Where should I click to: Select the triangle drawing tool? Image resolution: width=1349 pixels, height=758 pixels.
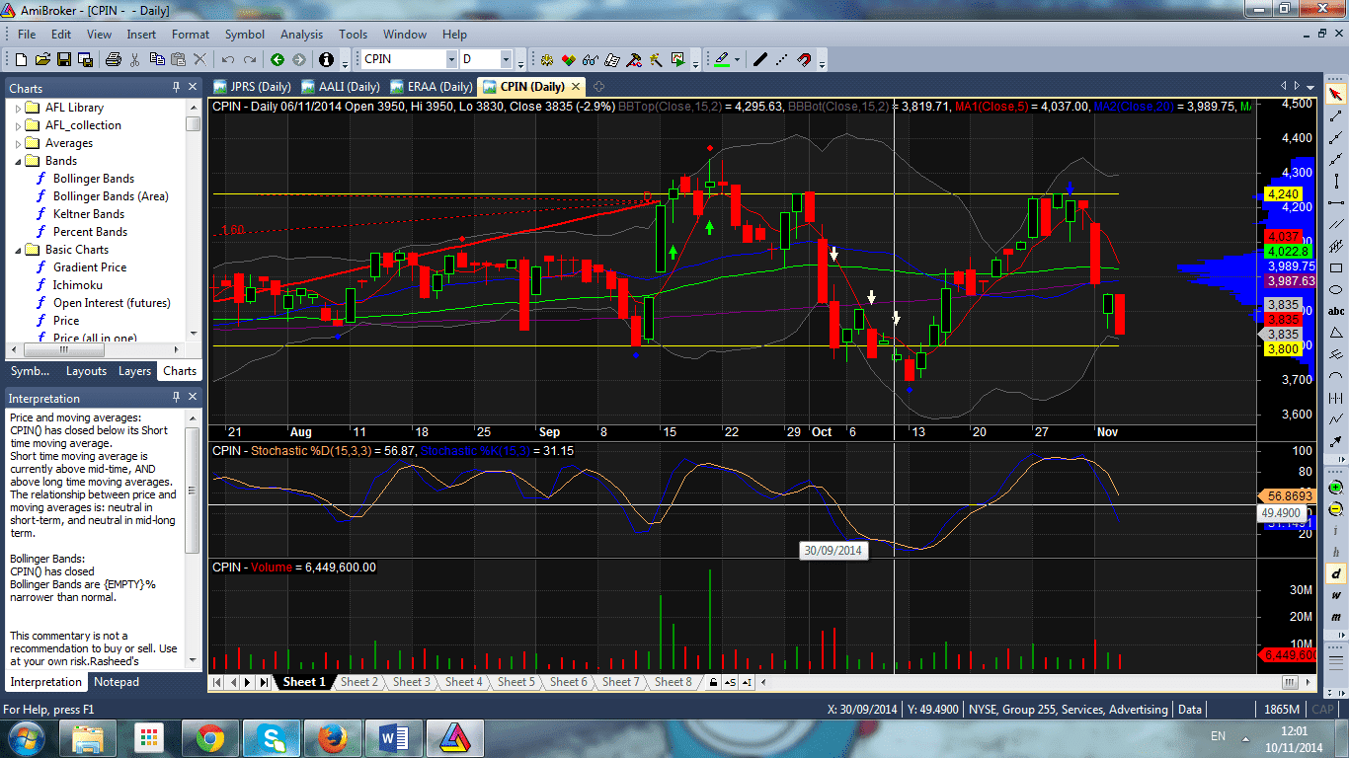[1336, 334]
